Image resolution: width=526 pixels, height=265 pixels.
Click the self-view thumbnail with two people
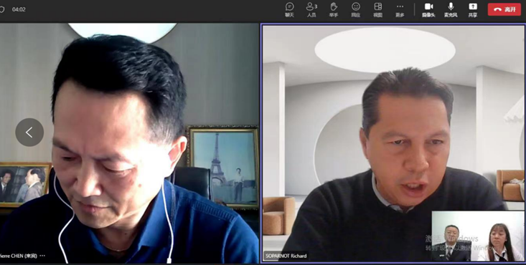click(x=478, y=236)
